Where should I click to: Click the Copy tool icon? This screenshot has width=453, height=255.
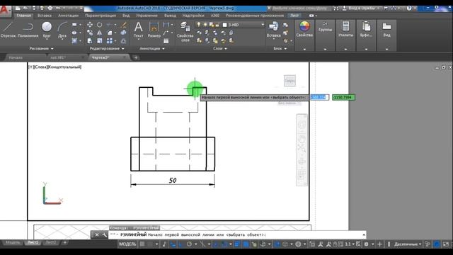(x=90, y=33)
